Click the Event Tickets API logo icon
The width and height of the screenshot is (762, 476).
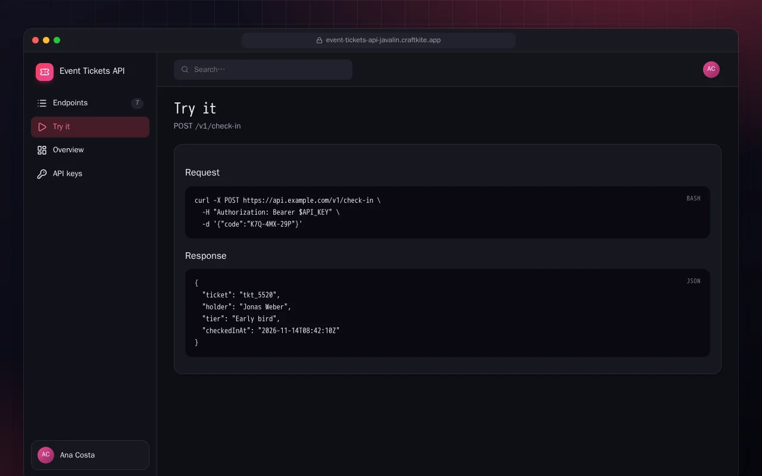click(45, 72)
